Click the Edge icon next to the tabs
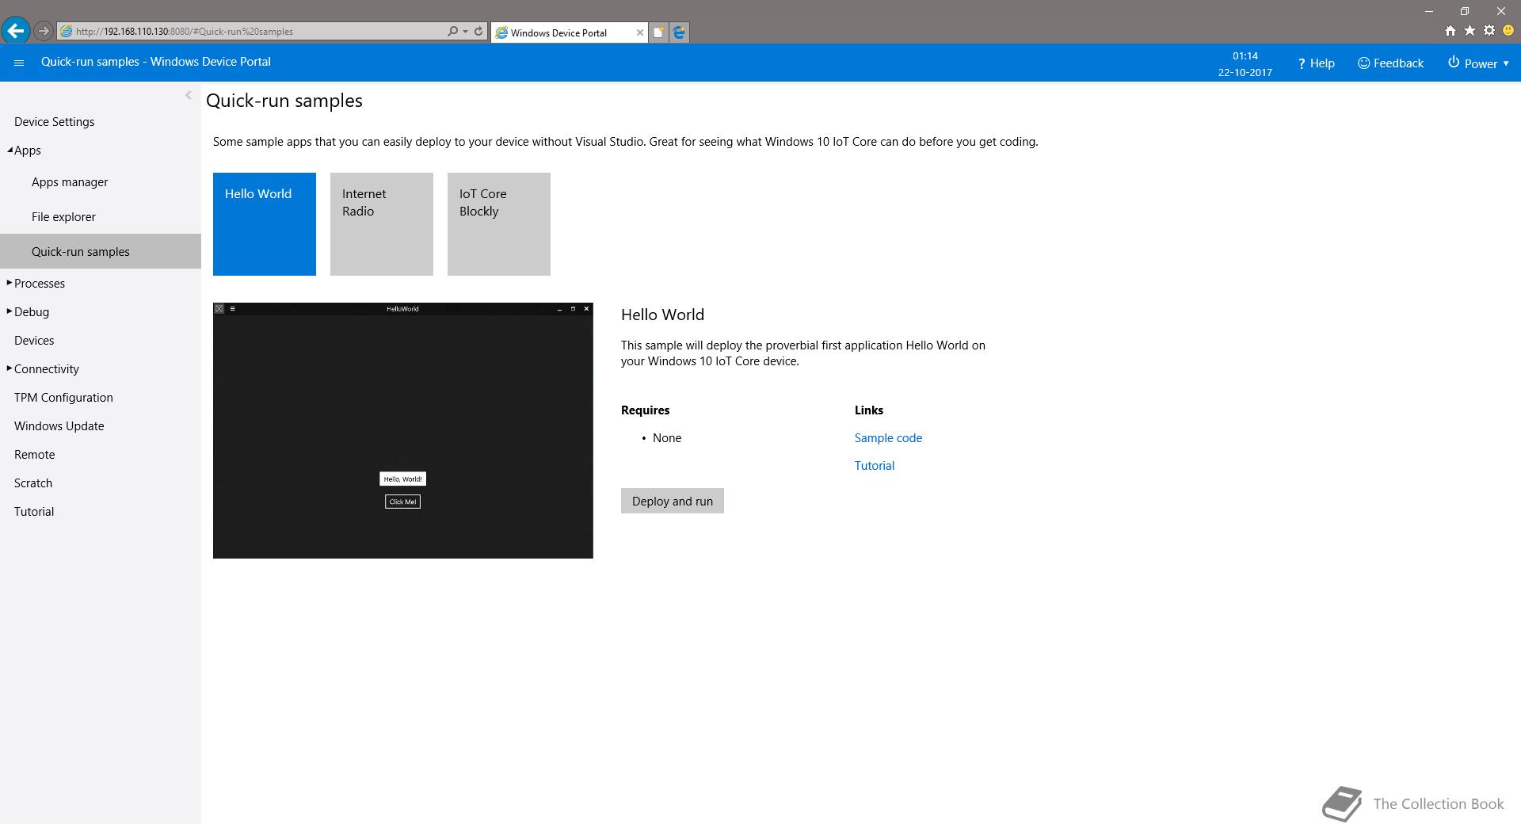Image resolution: width=1521 pixels, height=824 pixels. pos(679,32)
